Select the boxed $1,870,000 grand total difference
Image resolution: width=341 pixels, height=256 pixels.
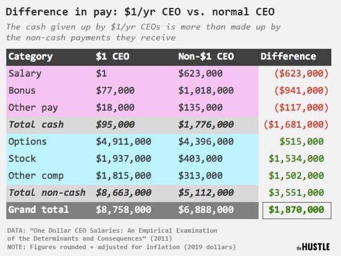[x=297, y=211]
